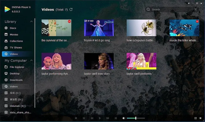Click the Next track button
The height and width of the screenshot is (122, 205).
click(116, 118)
